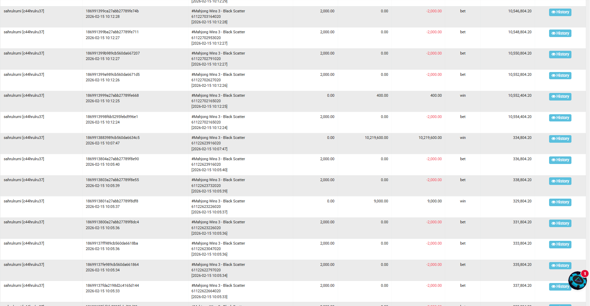Click username sahrulrumi in the 10:12:25 win row
The height and width of the screenshot is (306, 590).
[24, 95]
